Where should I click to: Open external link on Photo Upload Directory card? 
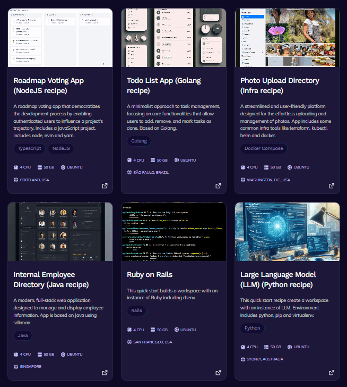point(332,186)
